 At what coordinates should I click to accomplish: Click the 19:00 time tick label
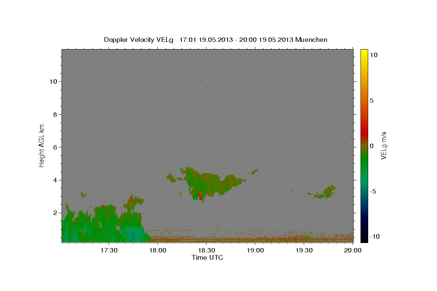[256, 250]
